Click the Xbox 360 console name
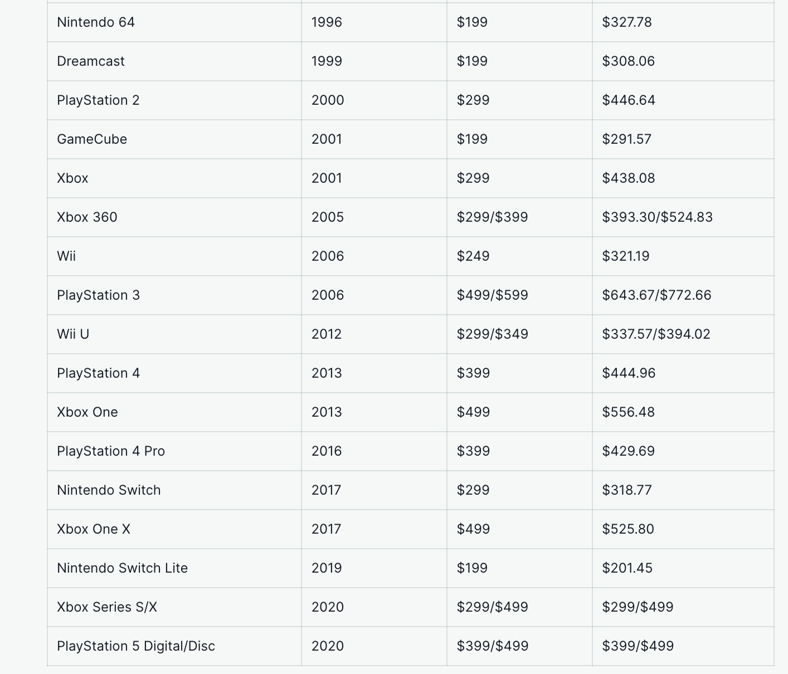The width and height of the screenshot is (788, 674). tap(87, 217)
